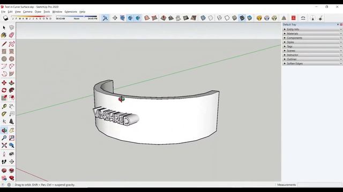
Task: Select the Push/Pull tool
Action: (12, 83)
